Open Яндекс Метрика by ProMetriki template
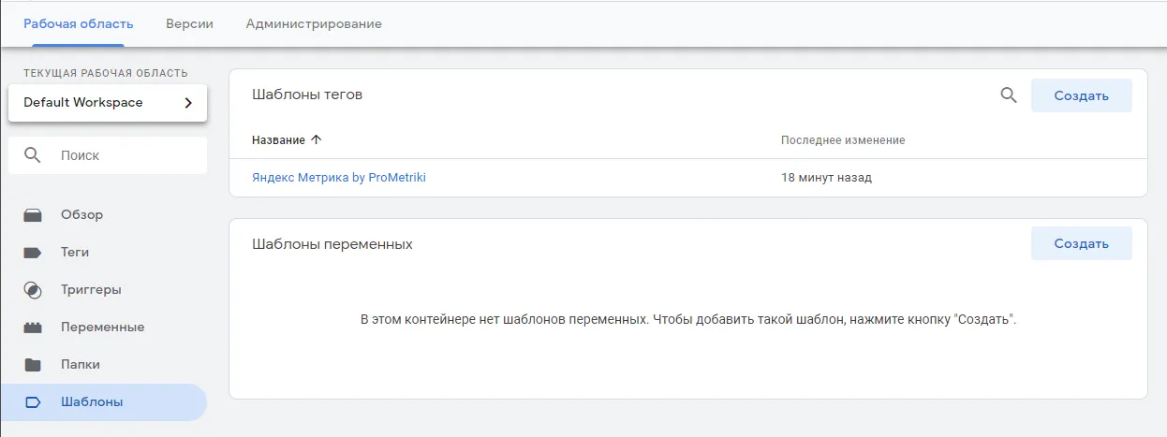 click(339, 177)
